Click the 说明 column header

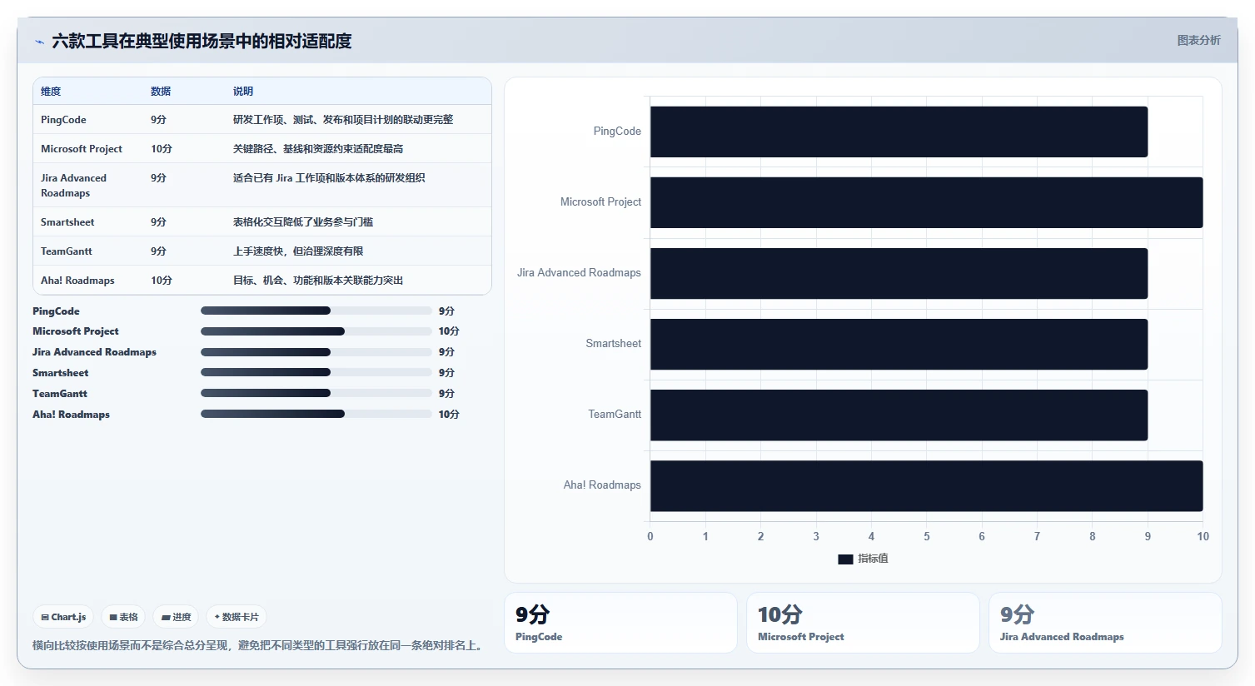(x=243, y=92)
